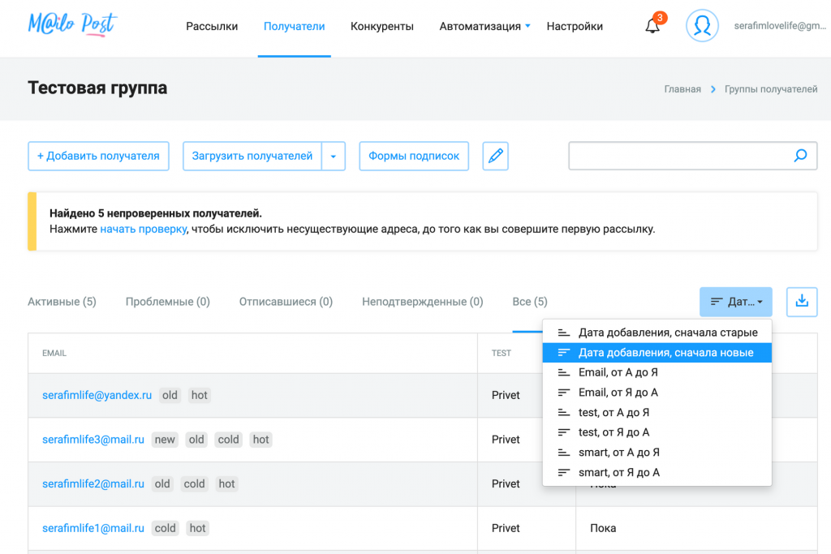Sort by smart, от Я до А
This screenshot has width=831, height=554.
point(657,472)
